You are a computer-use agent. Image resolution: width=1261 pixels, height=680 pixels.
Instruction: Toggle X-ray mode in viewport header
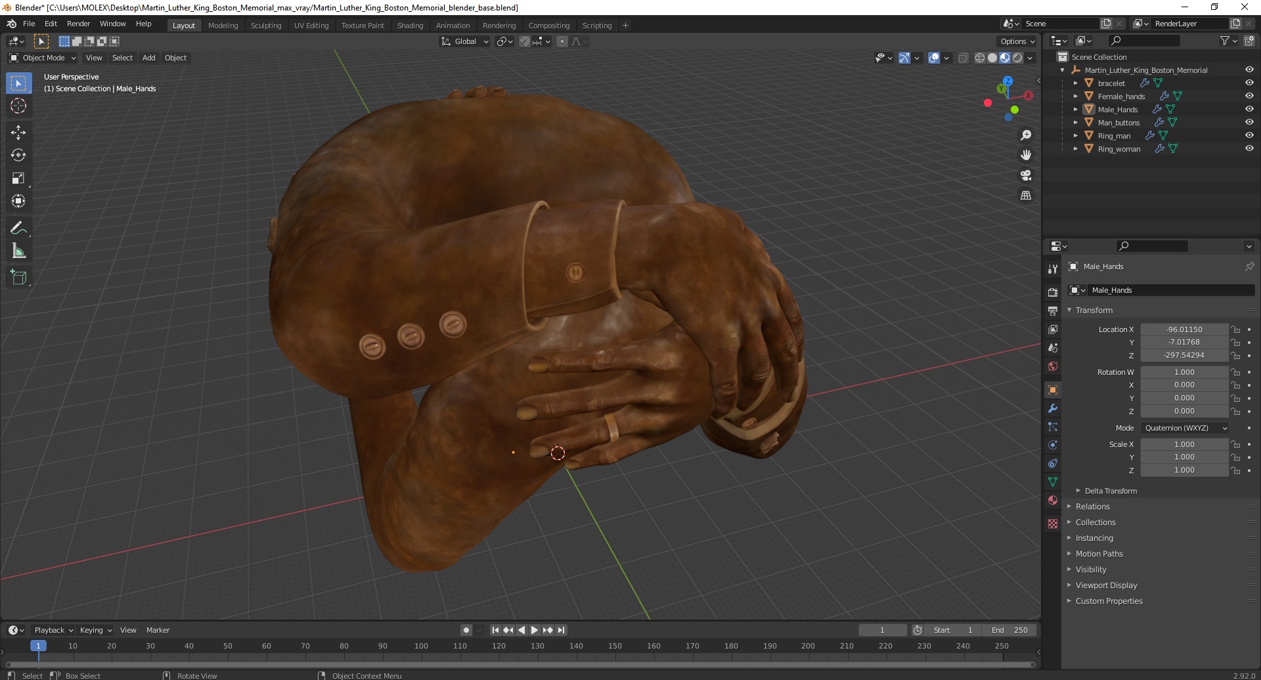963,58
